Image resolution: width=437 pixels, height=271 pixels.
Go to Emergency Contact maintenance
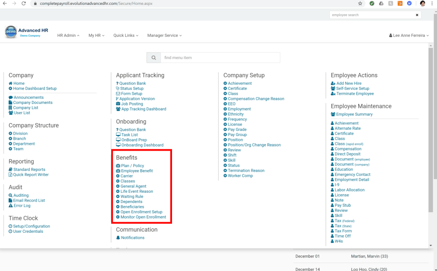(353, 175)
